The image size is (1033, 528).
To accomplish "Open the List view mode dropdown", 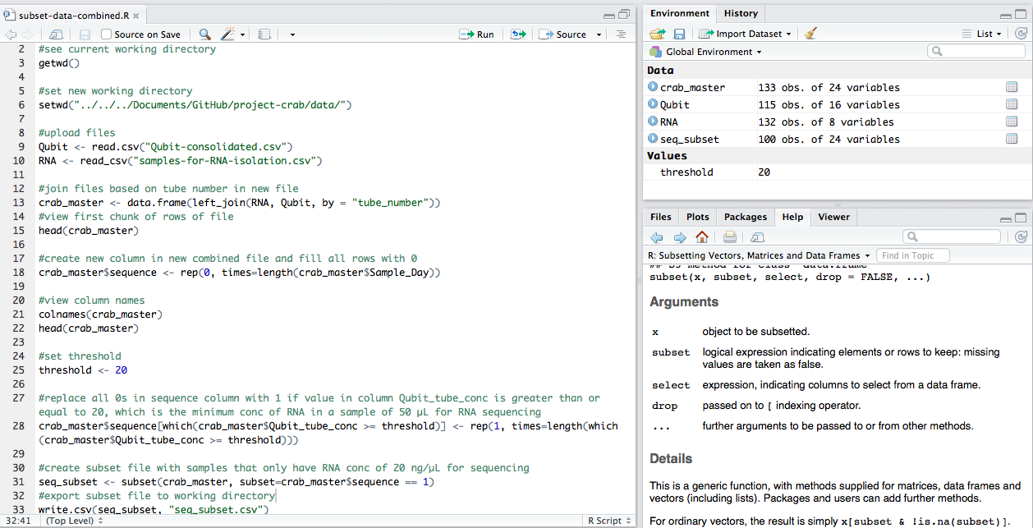I will (982, 34).
